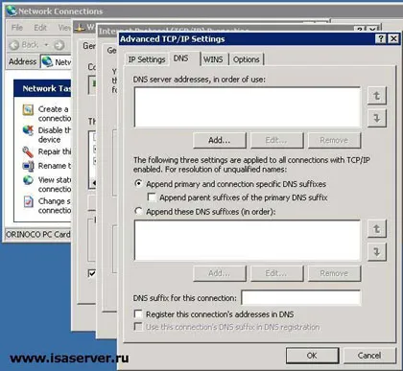Click Remove button for DNS server addresses

[x=334, y=140]
